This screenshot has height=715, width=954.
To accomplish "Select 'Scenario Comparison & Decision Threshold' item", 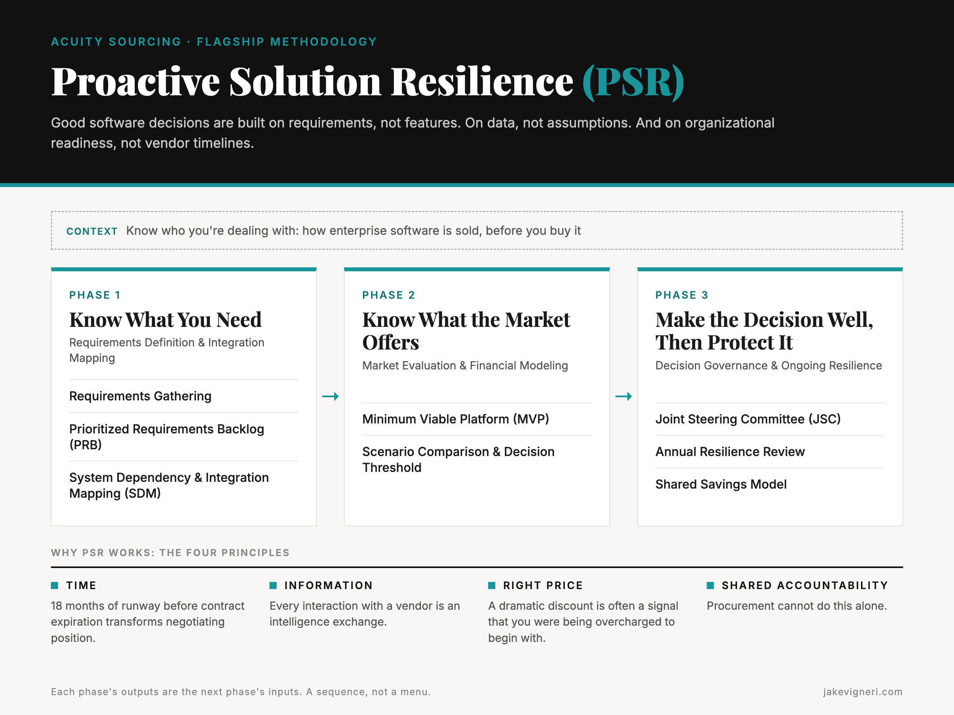I will [458, 460].
